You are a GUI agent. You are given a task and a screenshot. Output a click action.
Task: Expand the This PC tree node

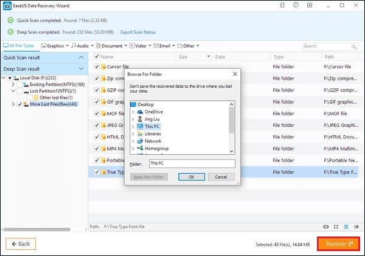(x=133, y=126)
